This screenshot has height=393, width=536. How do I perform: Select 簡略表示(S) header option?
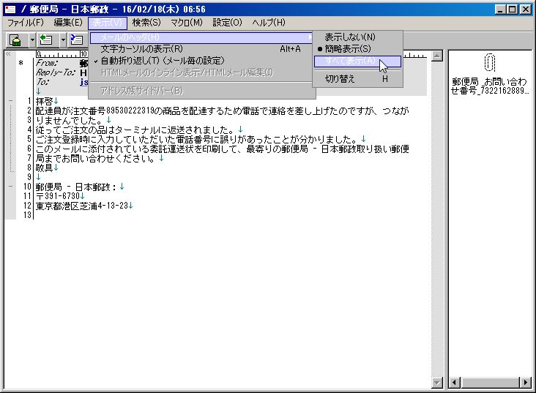tap(357, 49)
